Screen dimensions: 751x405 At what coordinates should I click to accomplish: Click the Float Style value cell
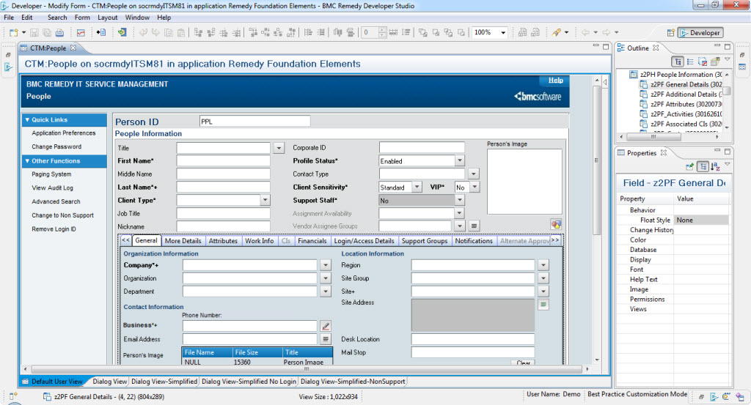702,220
